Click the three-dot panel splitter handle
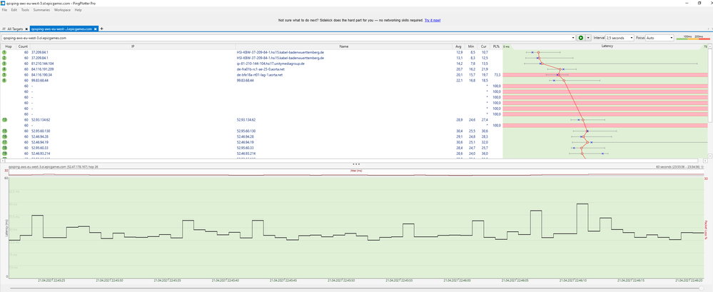The width and height of the screenshot is (713, 292). [356, 163]
